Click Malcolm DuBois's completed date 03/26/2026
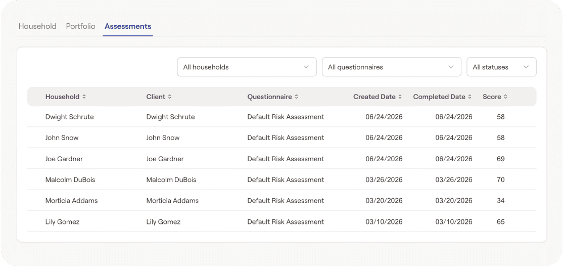 click(x=454, y=180)
